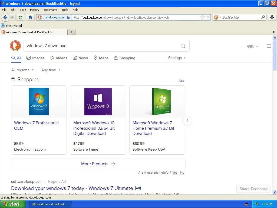Viewport: 277px width, 208px height.
Task: Switch to the News tab
Action: (x=80, y=58)
